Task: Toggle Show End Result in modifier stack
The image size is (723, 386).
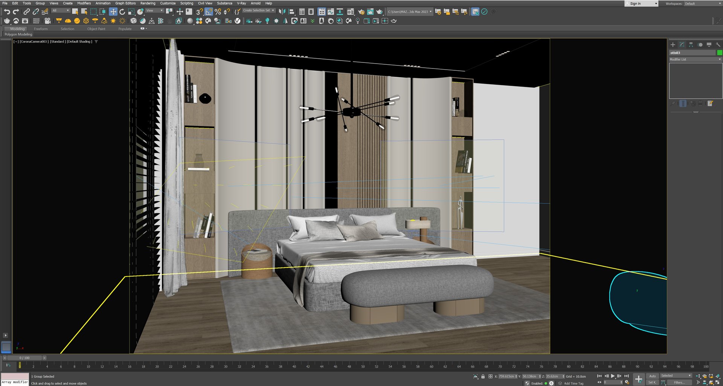Action: coord(683,103)
